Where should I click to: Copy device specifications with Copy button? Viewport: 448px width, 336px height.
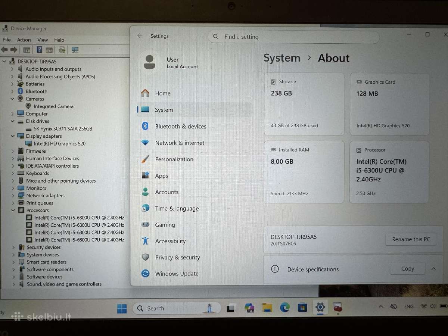pyautogui.click(x=408, y=268)
